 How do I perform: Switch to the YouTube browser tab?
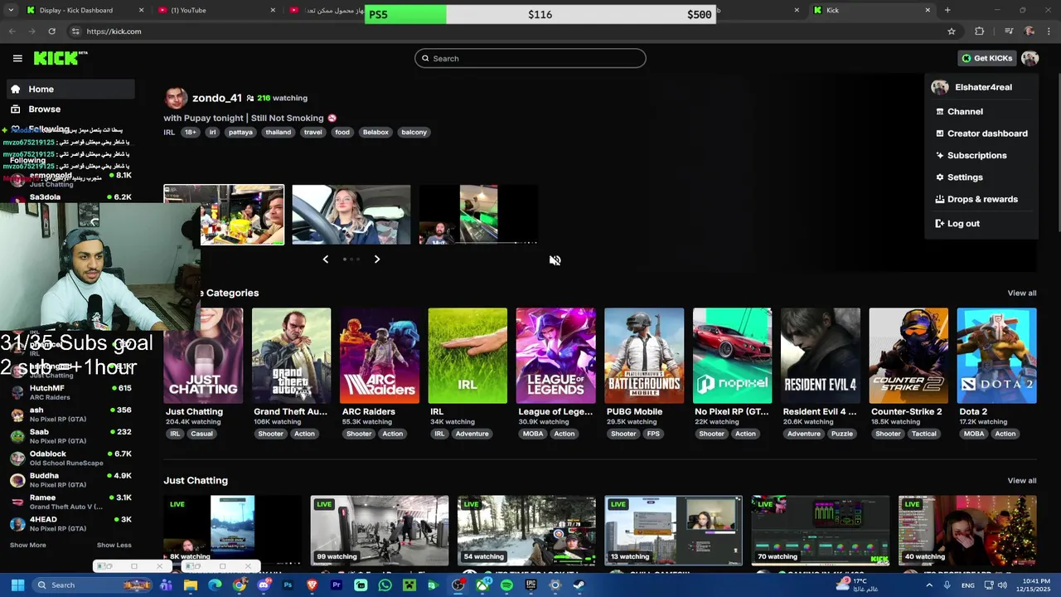pos(216,10)
